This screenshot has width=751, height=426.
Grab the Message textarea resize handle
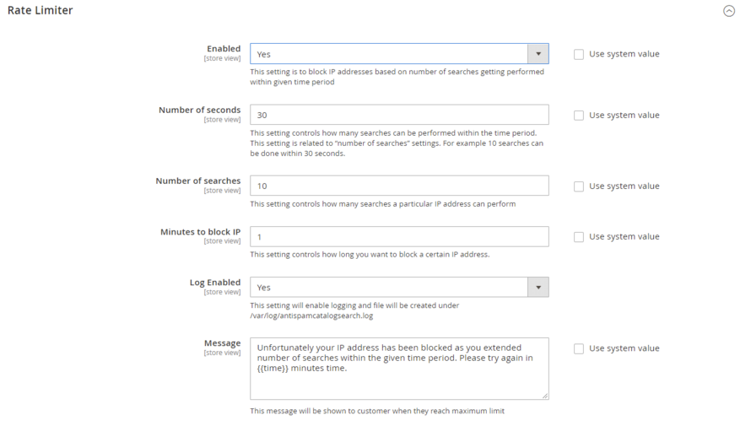coord(544,395)
